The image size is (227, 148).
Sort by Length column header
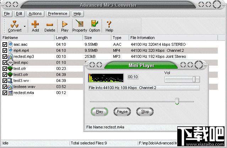point(69,38)
